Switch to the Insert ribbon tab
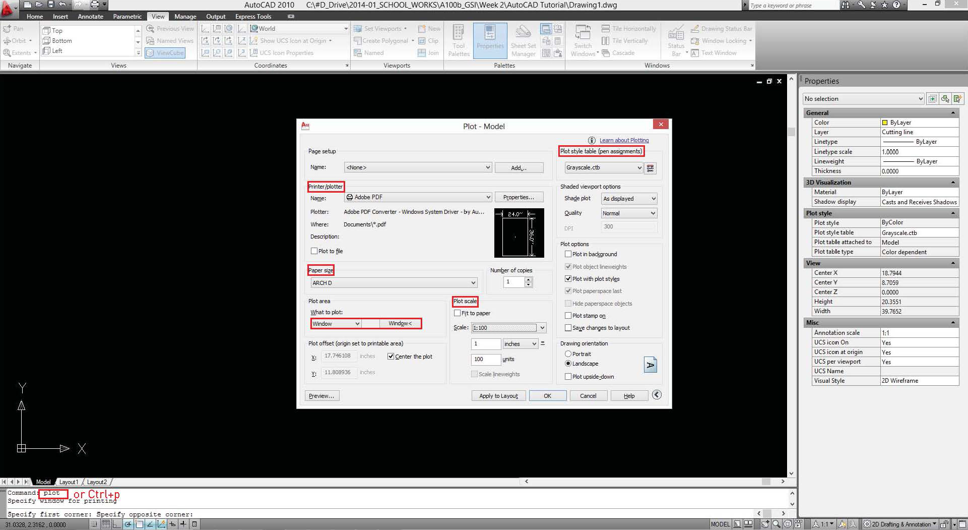The image size is (968, 530). [x=60, y=17]
